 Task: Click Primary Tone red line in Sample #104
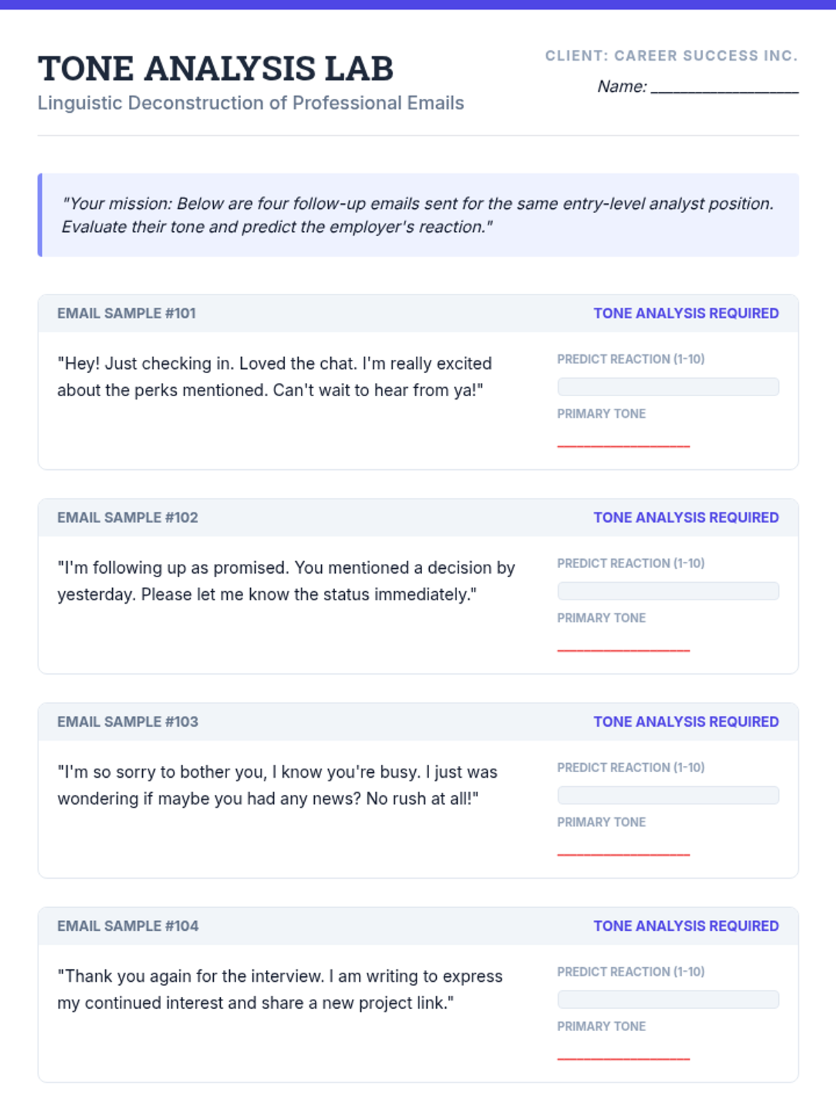[x=624, y=1057]
